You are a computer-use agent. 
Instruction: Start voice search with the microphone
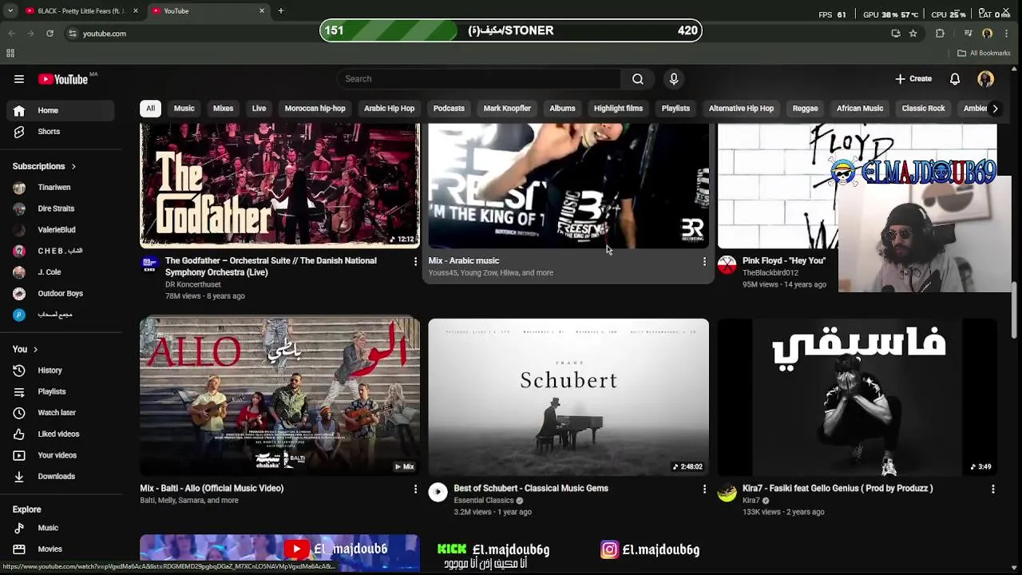pos(674,79)
